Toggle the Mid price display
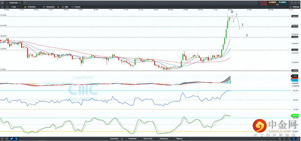The height and width of the screenshot is (141, 301). 65,6
